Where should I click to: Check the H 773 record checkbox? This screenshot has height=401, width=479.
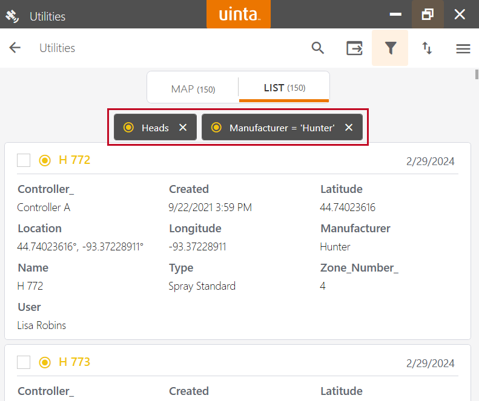(x=24, y=362)
